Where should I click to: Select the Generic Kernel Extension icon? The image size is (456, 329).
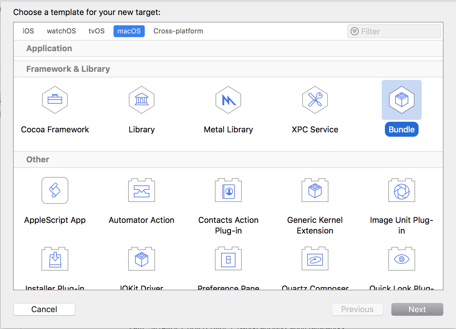pyautogui.click(x=315, y=190)
